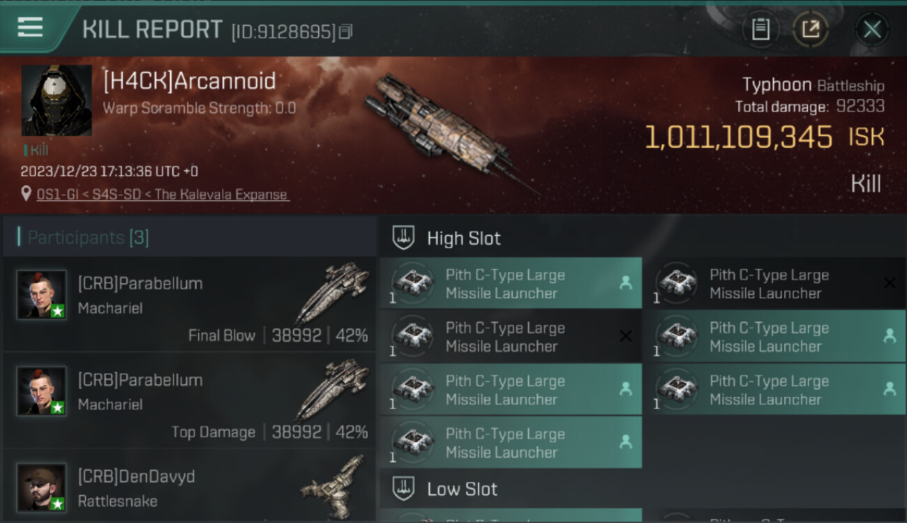Open the clipboard report icon
The height and width of the screenshot is (523, 907).
(760, 29)
